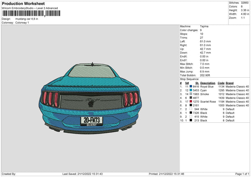The image size is (251, 177).
Task: Click the Cyan color swatch in stop 2
Action: tap(191, 90)
